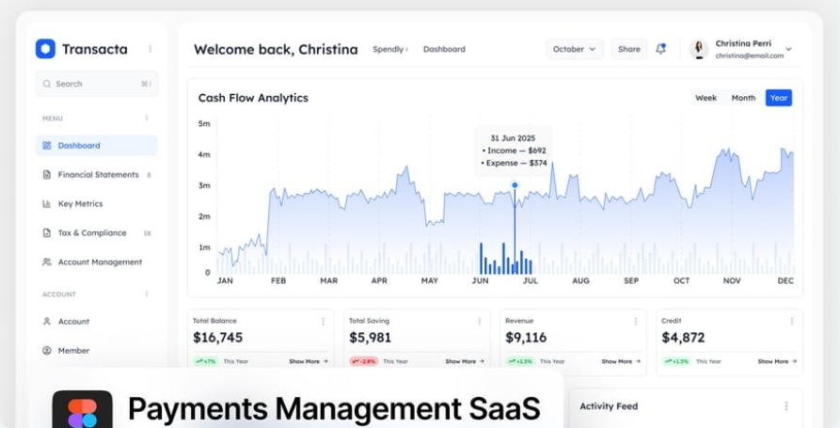This screenshot has height=428, width=840.
Task: Click the $9,116 revenue value
Action: point(526,338)
